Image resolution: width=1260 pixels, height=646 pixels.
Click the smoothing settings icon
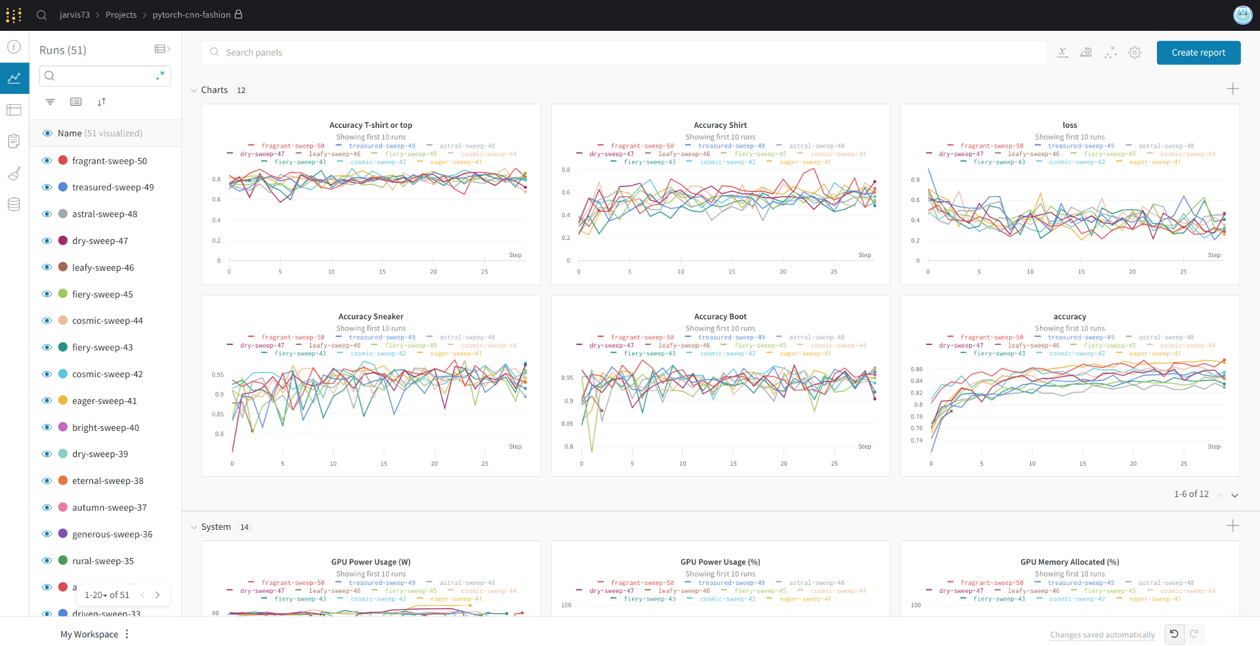1086,52
